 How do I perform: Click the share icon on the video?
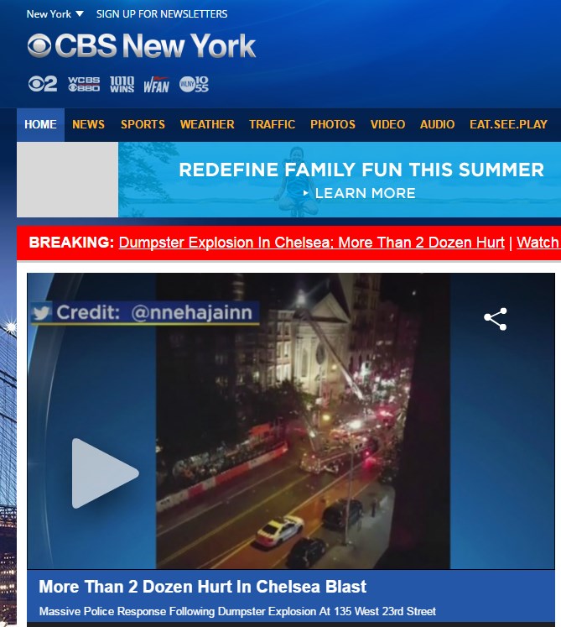pos(496,319)
